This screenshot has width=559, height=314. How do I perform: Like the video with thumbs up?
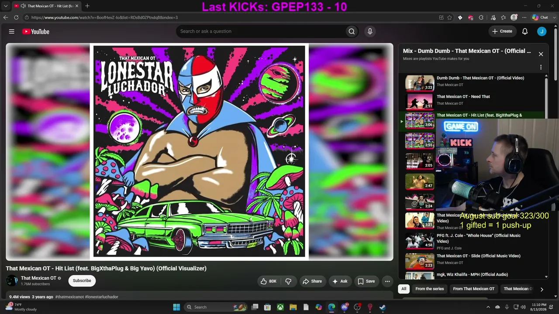269,281
